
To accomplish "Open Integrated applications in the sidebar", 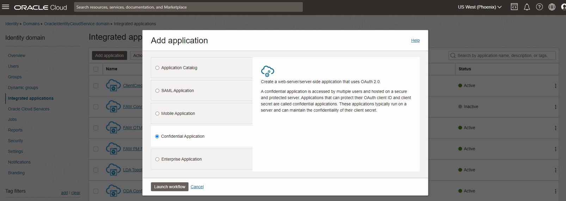I will pos(31,98).
